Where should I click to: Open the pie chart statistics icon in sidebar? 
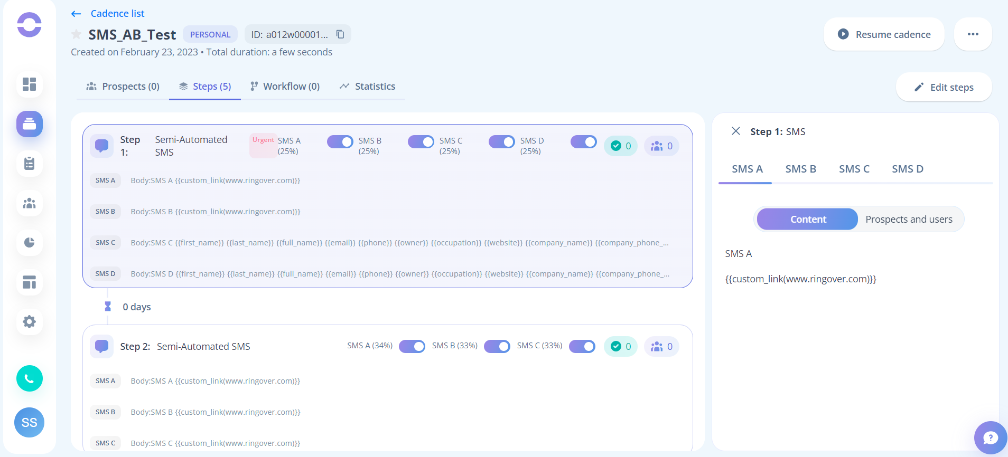tap(30, 243)
